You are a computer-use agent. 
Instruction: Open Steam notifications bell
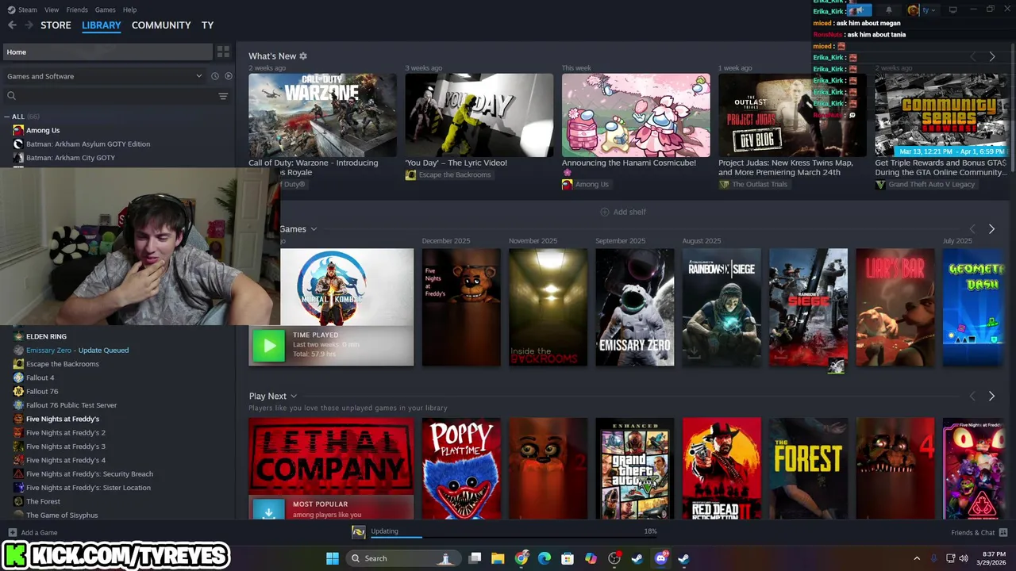888,10
